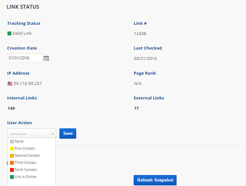Screen dimensions: 246x186
Task: Click the Refresh Snapshot button
Action: click(155, 180)
